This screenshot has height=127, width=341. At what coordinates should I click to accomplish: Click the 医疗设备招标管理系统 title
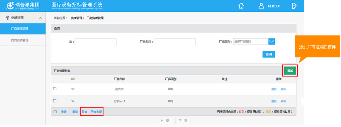tap(77, 5)
